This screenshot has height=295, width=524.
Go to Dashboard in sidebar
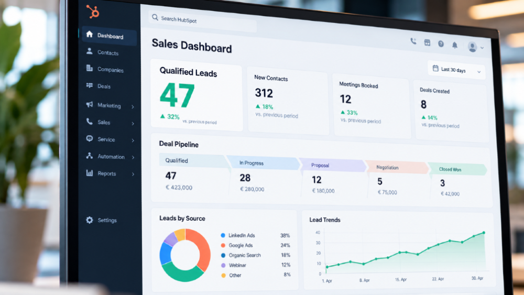click(x=110, y=36)
